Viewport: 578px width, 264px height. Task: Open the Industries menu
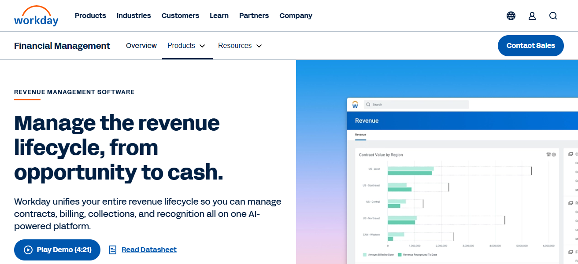point(133,15)
